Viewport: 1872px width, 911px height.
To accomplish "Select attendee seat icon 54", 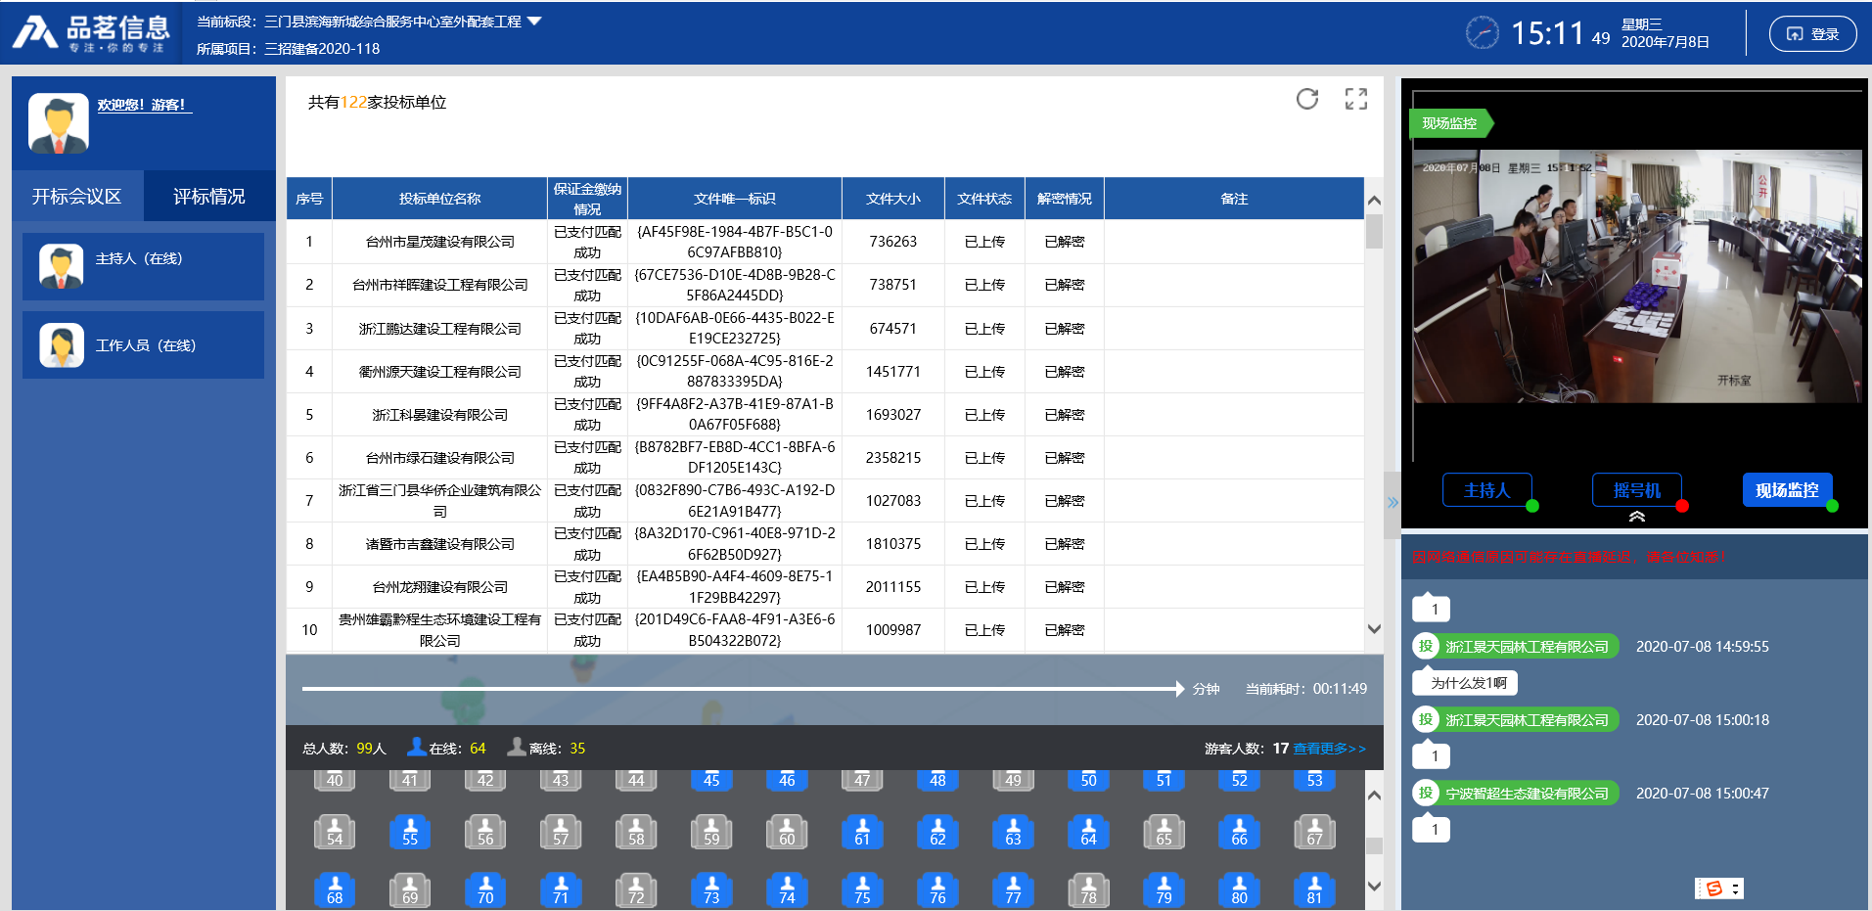I will point(335,832).
